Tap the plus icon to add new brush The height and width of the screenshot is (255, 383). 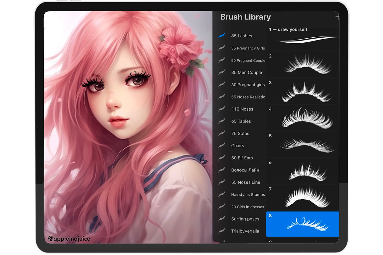[x=337, y=17]
